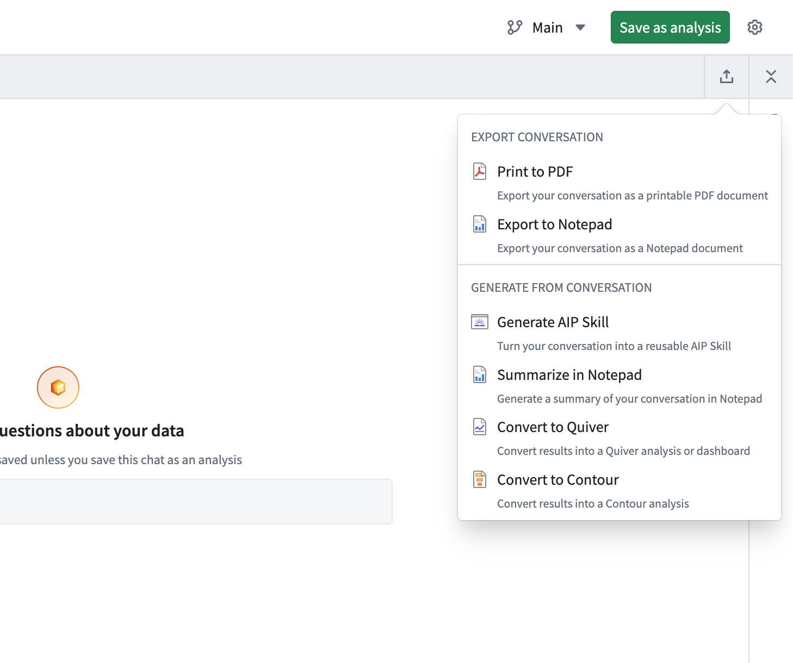This screenshot has width=793, height=663.
Task: Click 'Convert results into a Contour analysis' description
Action: click(x=593, y=504)
